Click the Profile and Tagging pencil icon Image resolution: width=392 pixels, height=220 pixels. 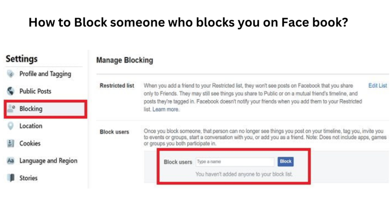pyautogui.click(x=10, y=74)
